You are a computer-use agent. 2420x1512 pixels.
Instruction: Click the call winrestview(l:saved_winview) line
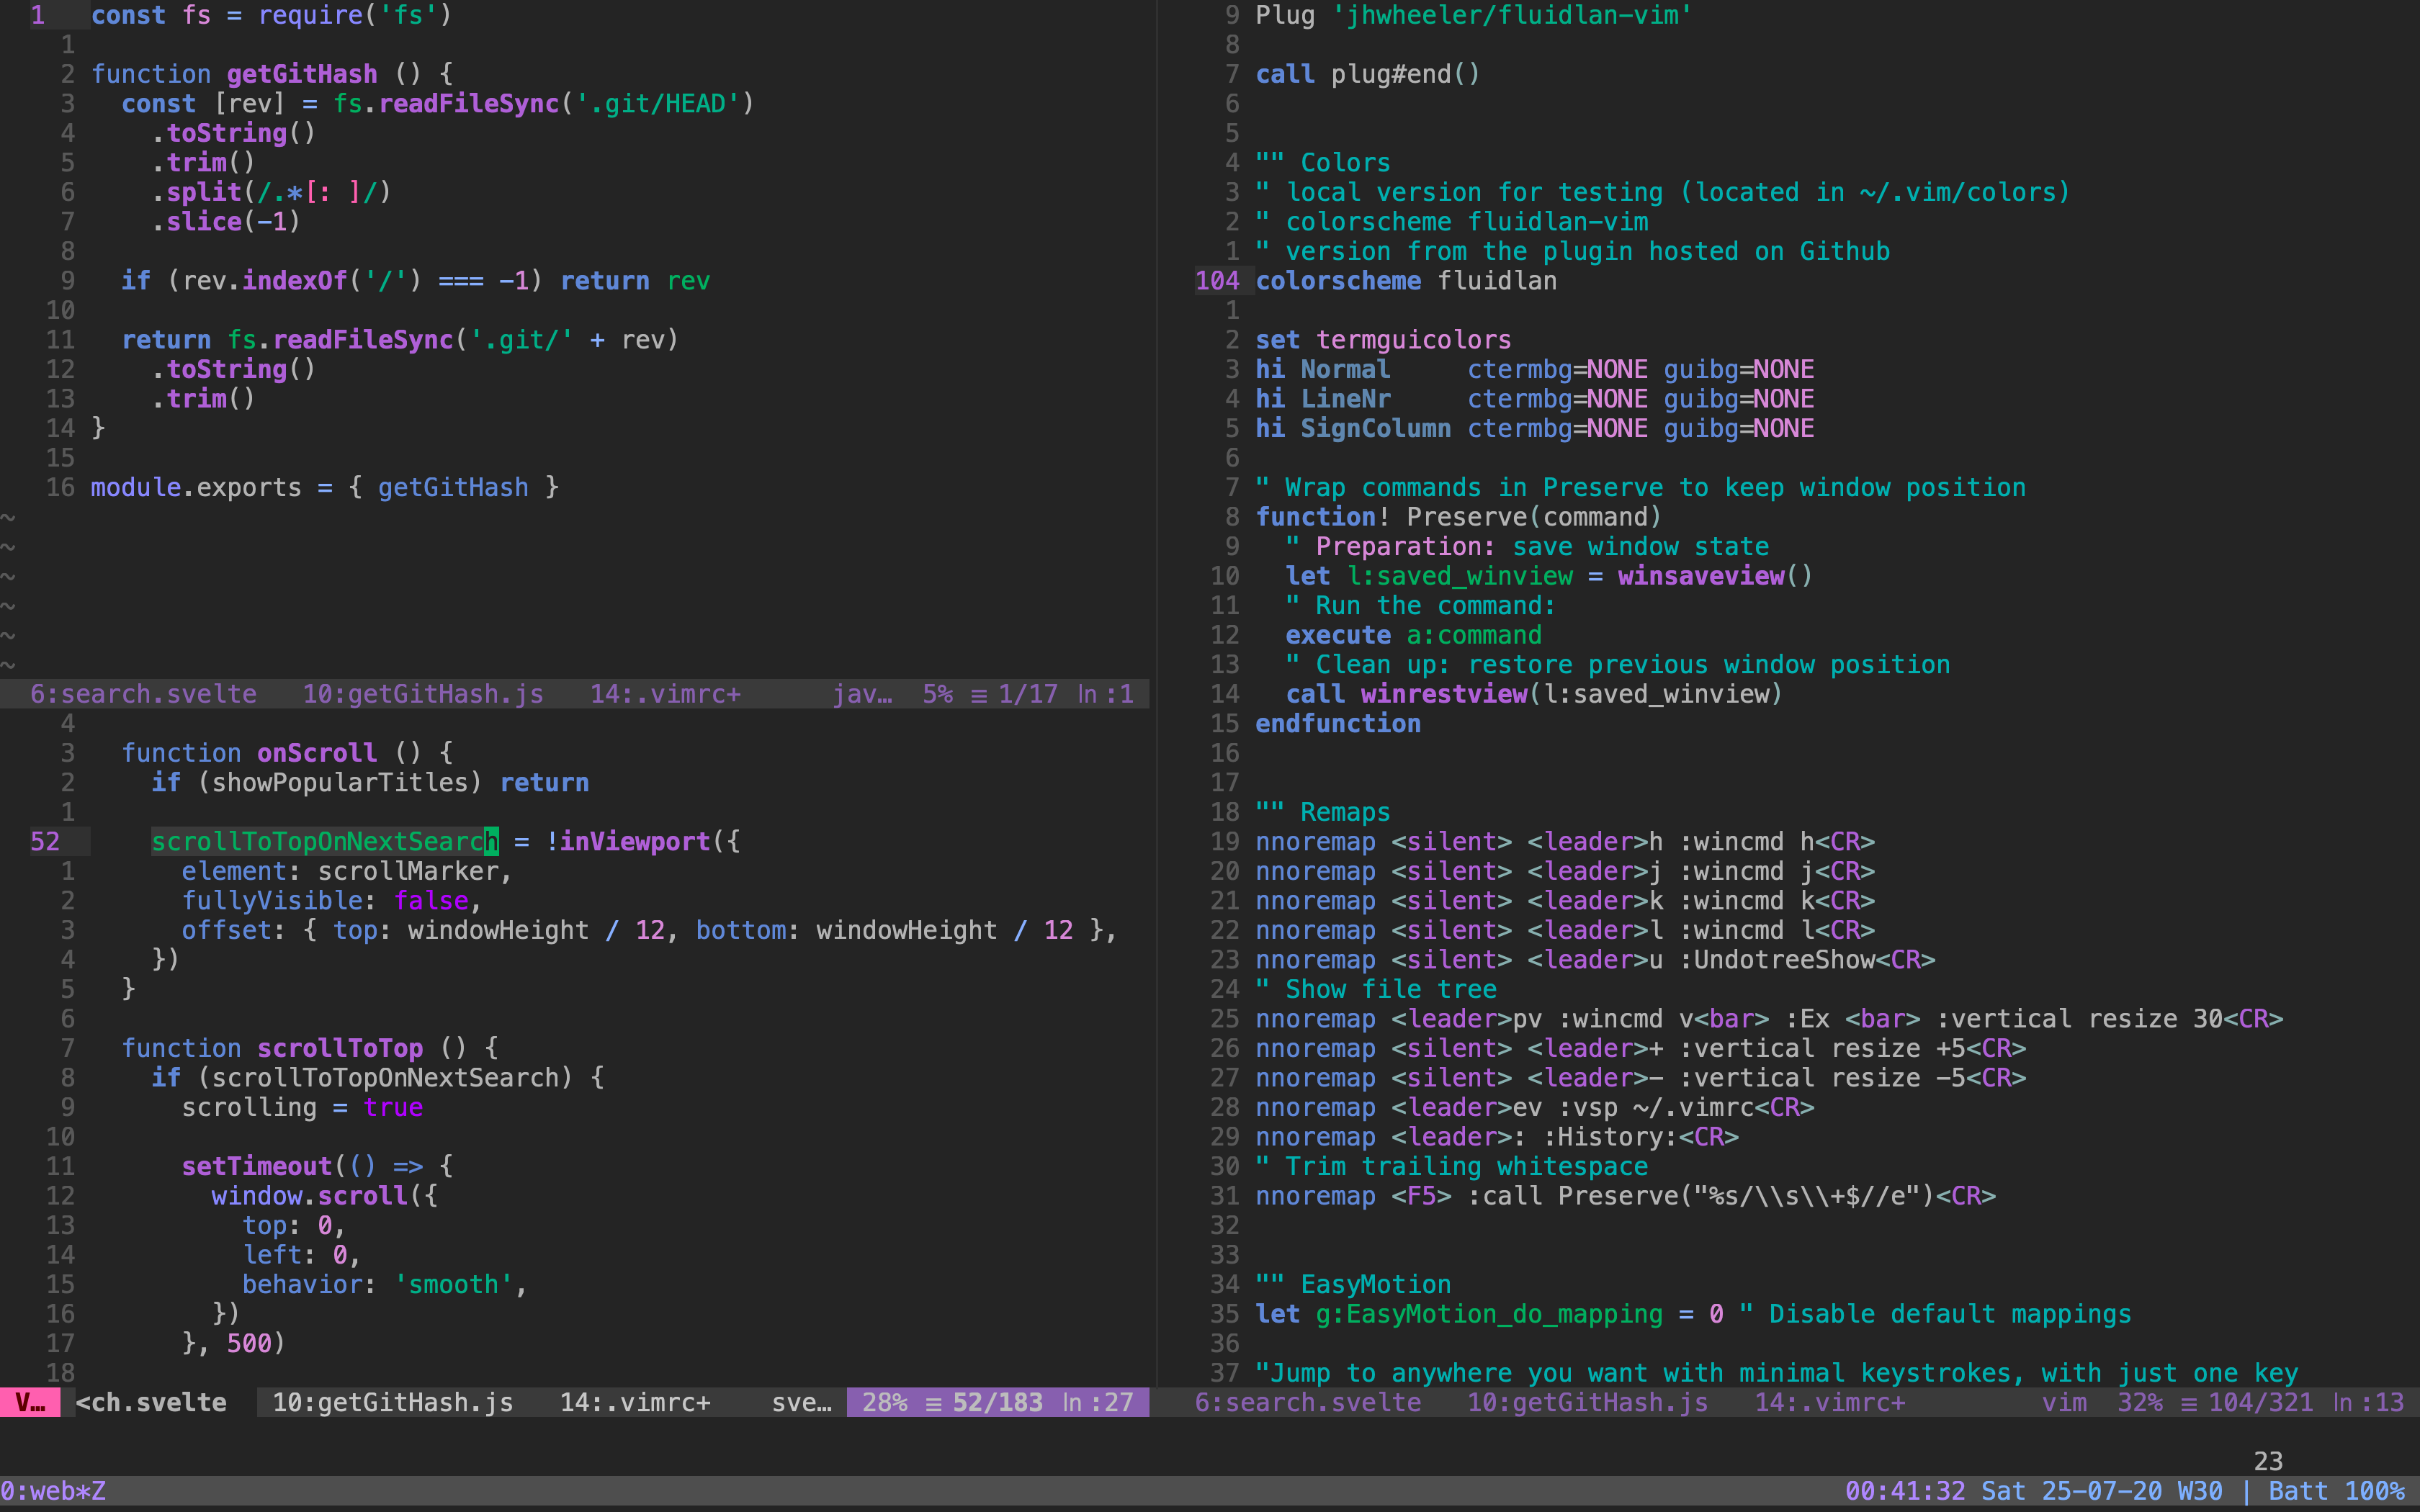(x=1535, y=693)
